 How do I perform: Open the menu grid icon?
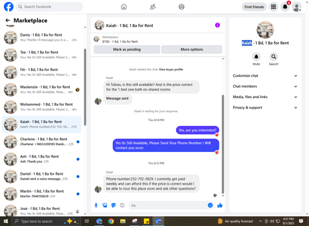pyautogui.click(x=273, y=7)
